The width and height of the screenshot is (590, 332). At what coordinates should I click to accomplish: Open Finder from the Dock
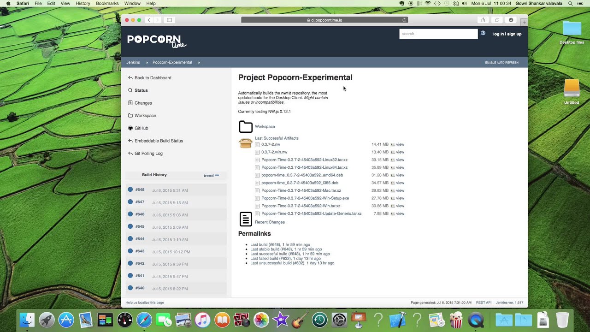pyautogui.click(x=28, y=320)
